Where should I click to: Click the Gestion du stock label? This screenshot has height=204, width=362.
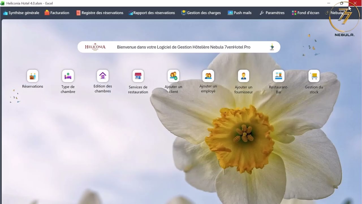point(314,90)
